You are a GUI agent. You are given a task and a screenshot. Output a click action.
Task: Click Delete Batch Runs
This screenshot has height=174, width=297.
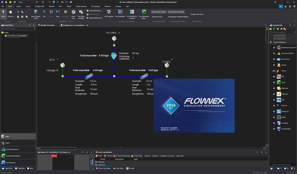pyautogui.click(x=94, y=18)
